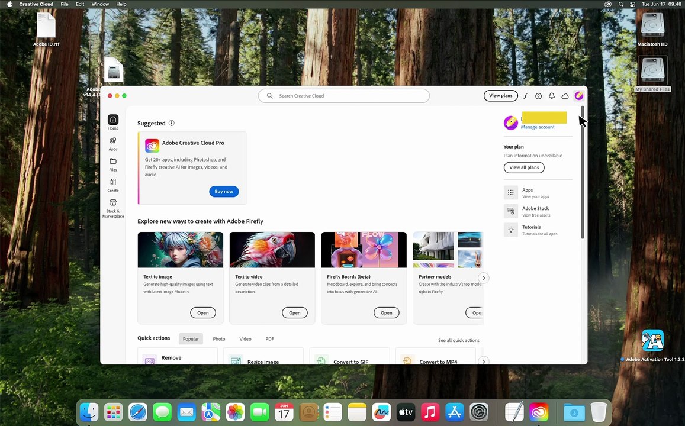Open Text to video in Firefly
This screenshot has height=426, width=685.
[294, 312]
